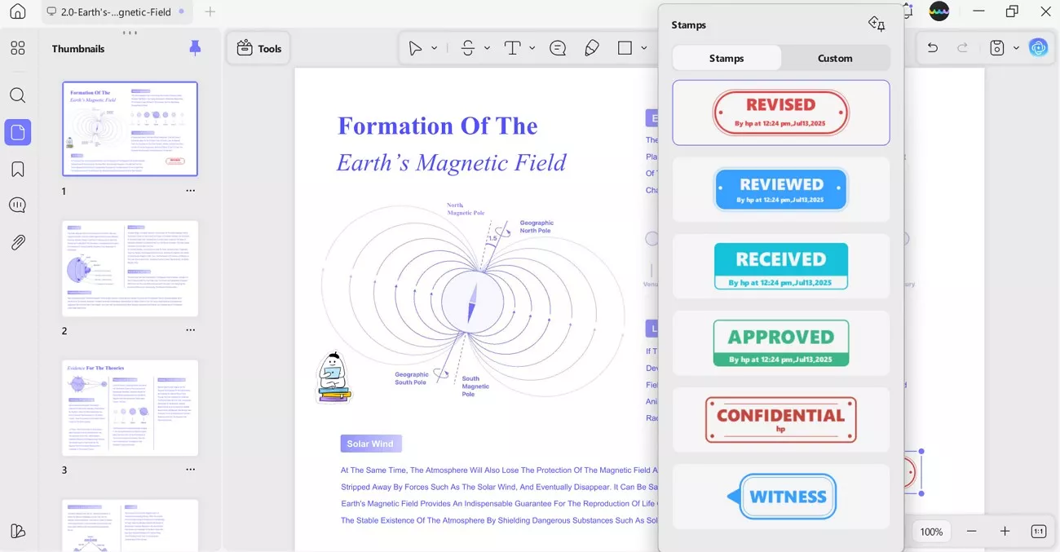Set actual size with 1:1 button
1060x552 pixels.
pyautogui.click(x=1039, y=531)
